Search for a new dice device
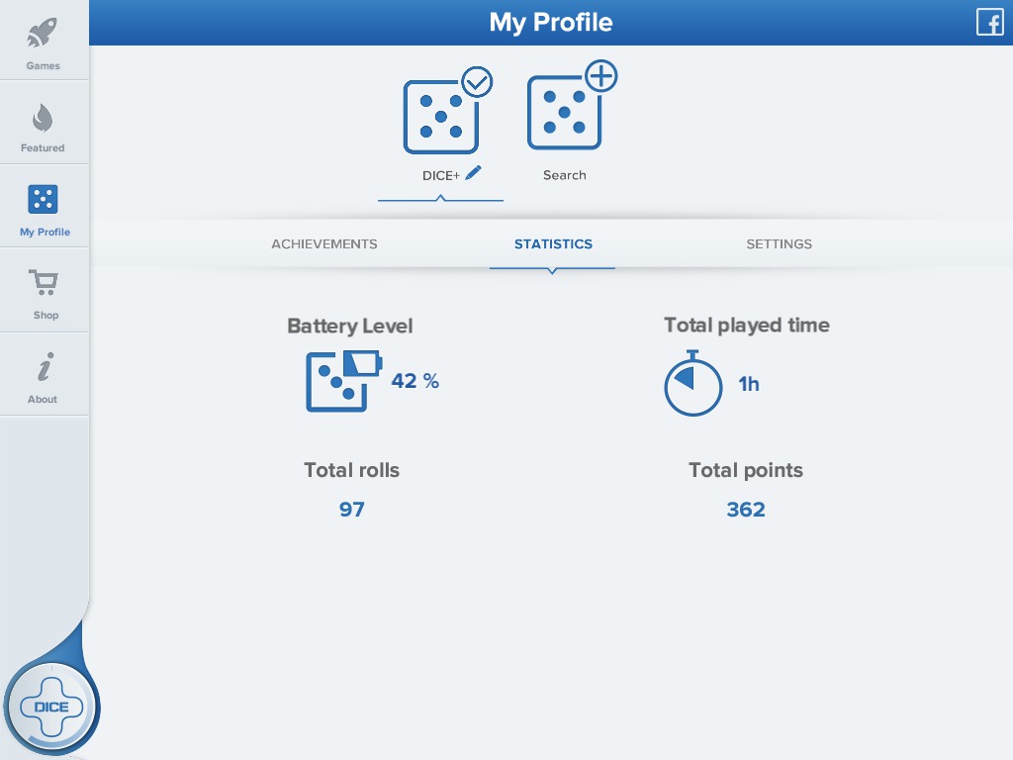 coord(565,112)
